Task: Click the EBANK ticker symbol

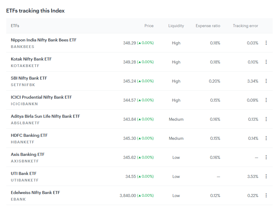Action: (18, 199)
